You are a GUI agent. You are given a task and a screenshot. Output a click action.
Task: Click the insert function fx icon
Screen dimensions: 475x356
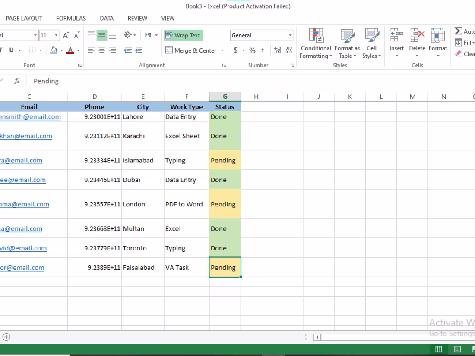[17, 81]
